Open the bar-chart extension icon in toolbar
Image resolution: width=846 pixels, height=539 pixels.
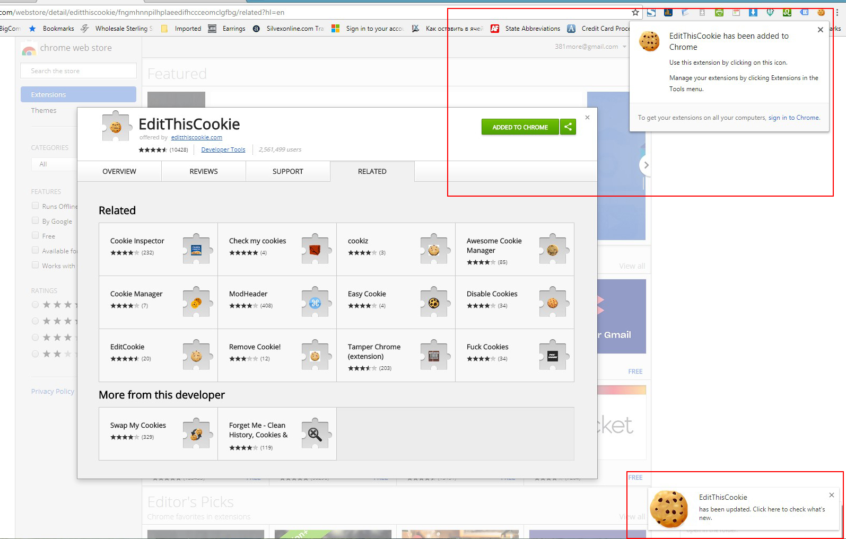click(668, 12)
